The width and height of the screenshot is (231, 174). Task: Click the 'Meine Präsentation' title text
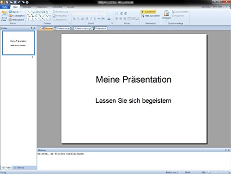pyautogui.click(x=134, y=80)
